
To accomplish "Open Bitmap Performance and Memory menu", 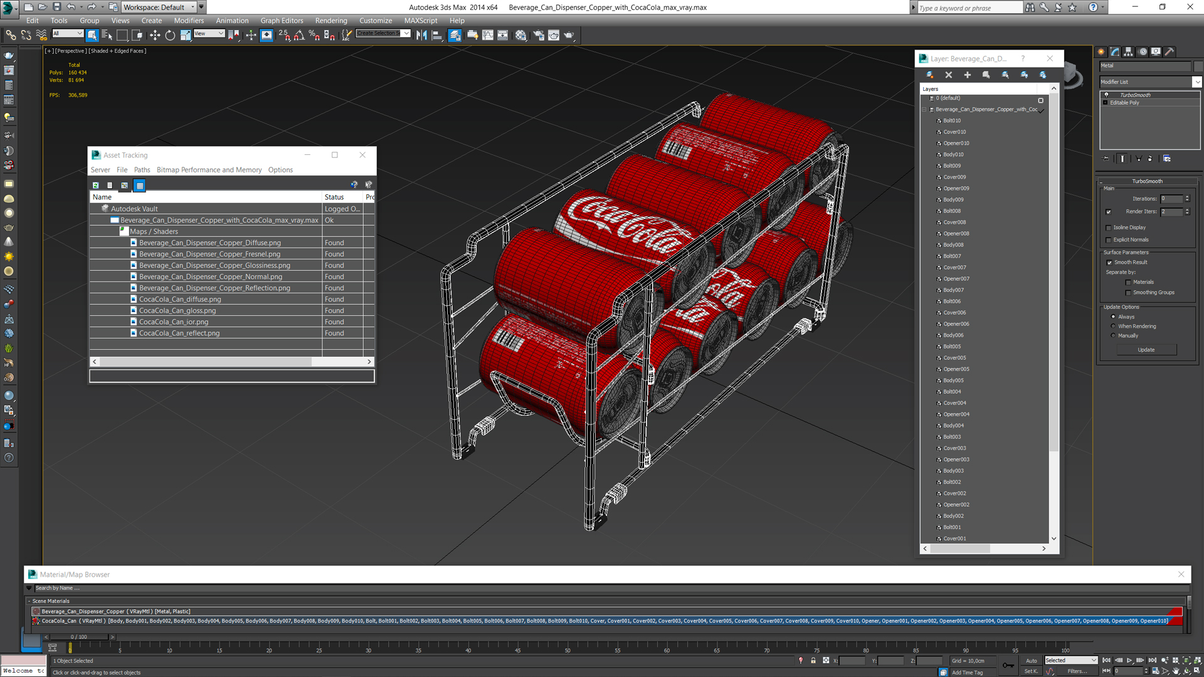I will (x=209, y=170).
